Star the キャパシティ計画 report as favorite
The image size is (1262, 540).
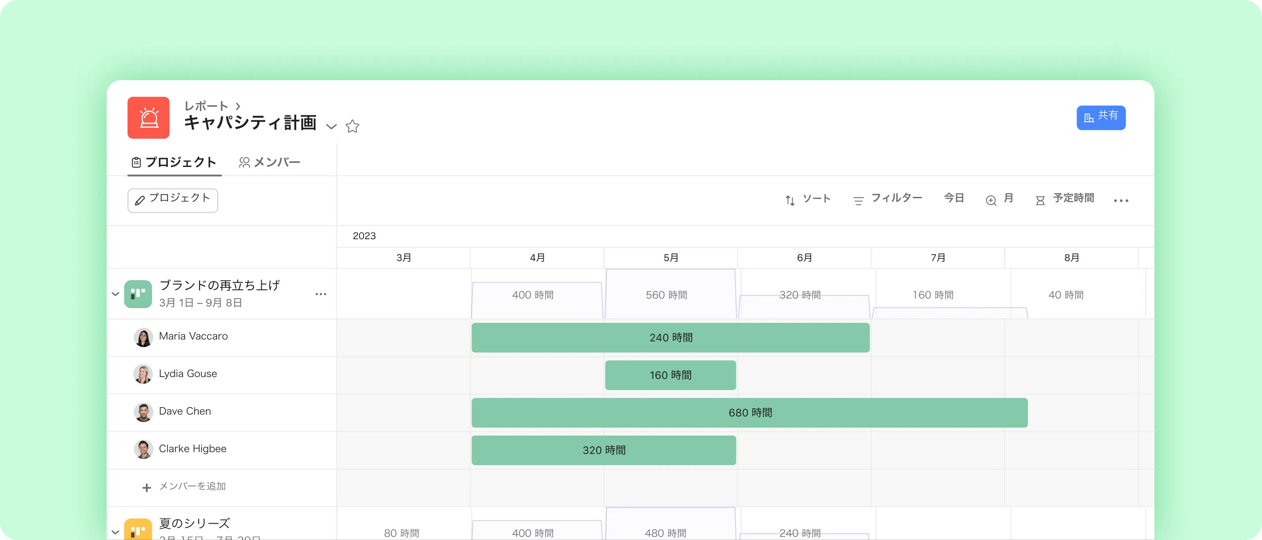click(x=352, y=126)
